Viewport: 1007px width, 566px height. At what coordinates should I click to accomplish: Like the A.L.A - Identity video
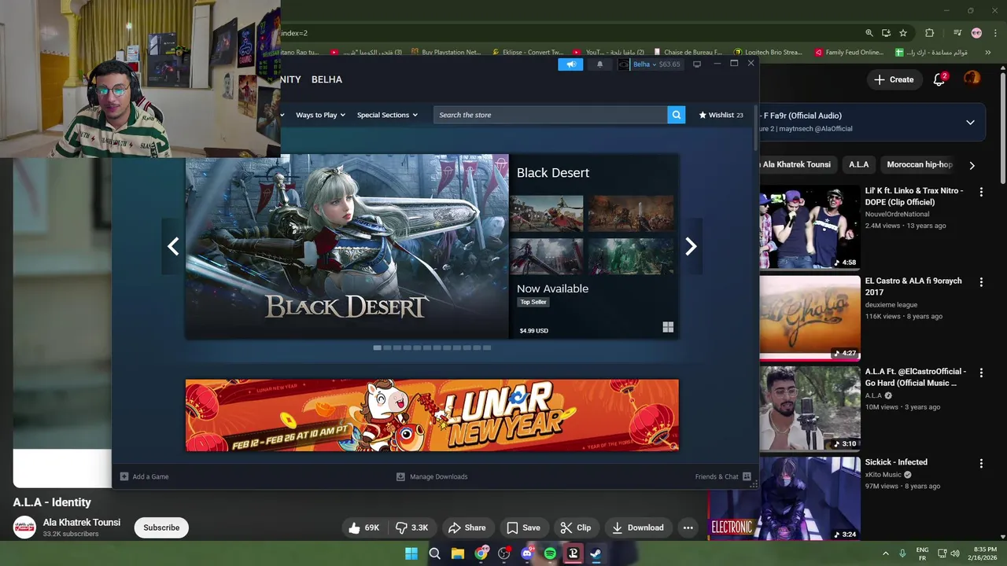(x=363, y=527)
